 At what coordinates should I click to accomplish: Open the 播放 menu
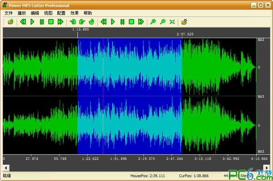(x=21, y=13)
